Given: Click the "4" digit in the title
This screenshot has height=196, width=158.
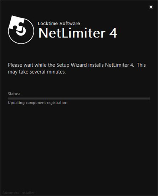Looking at the screenshot, I should (113, 33).
